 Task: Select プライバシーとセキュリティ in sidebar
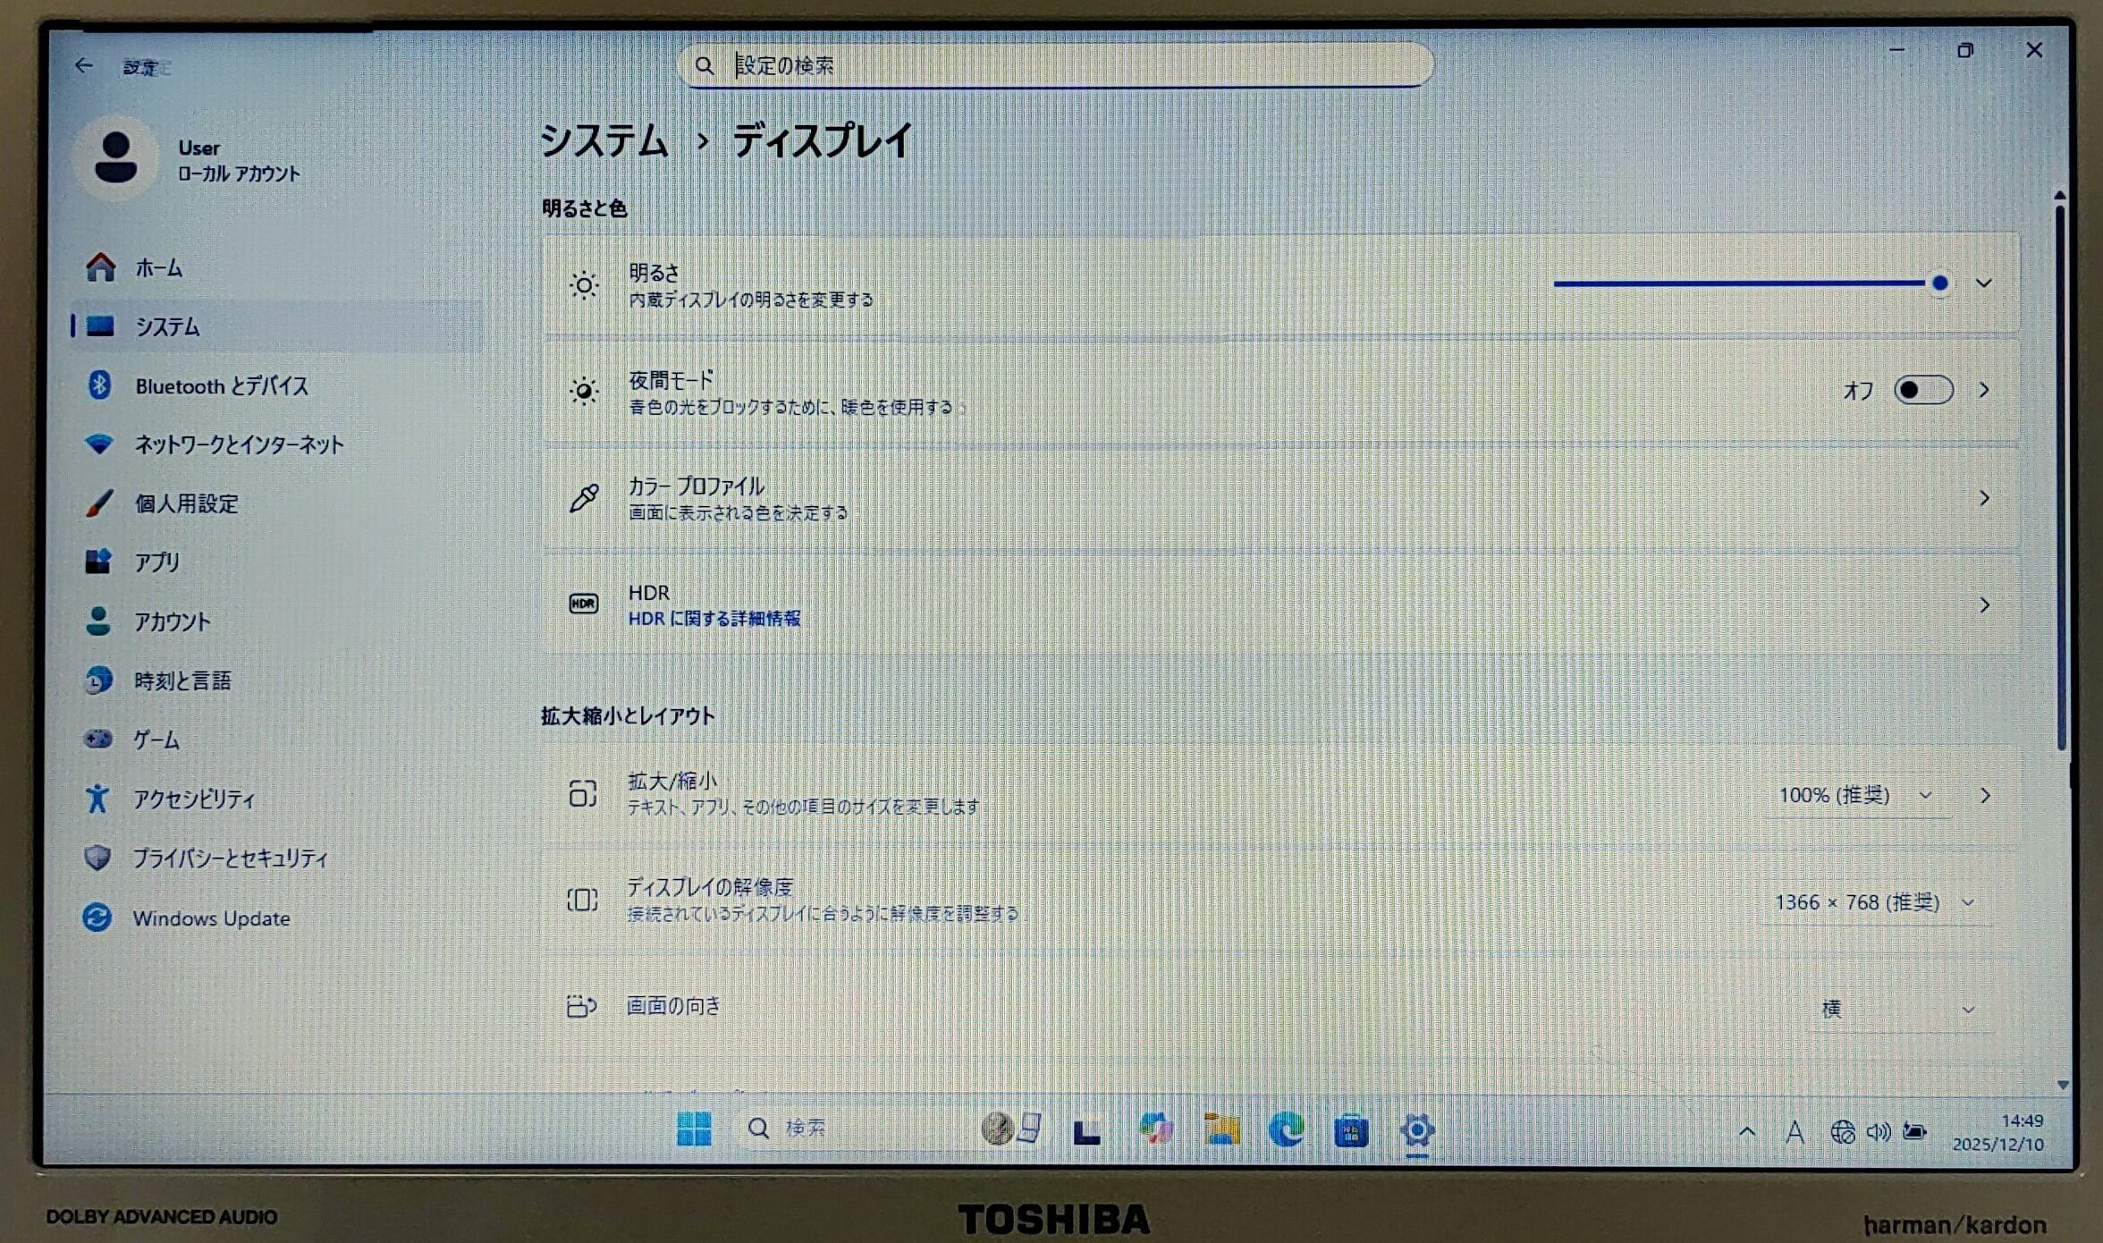pos(230,858)
